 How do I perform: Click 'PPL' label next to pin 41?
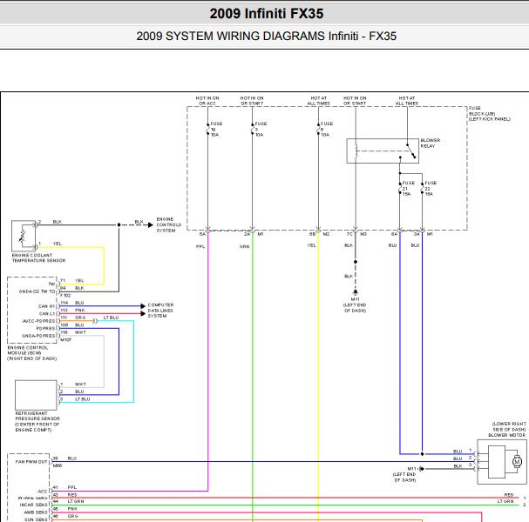coord(72,487)
